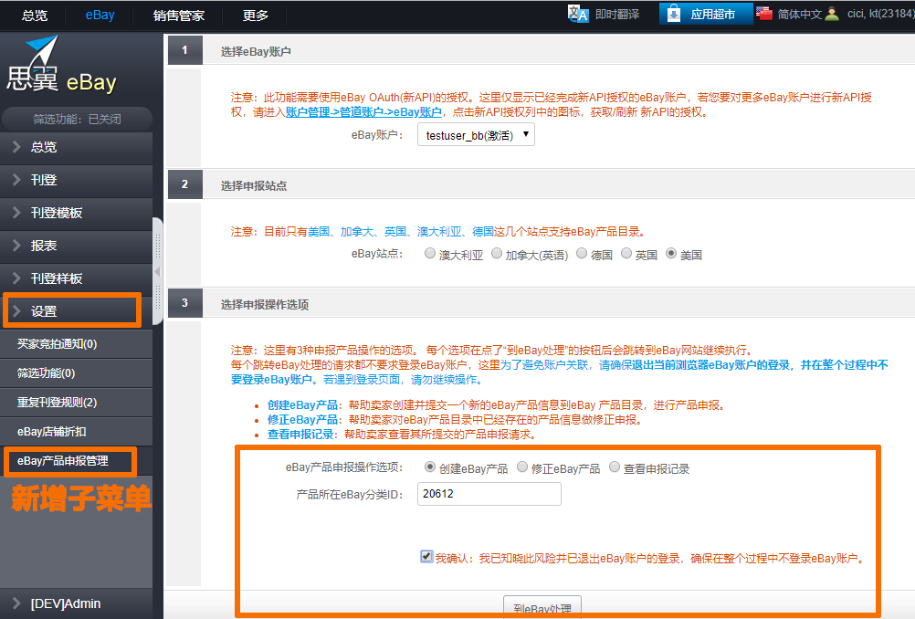
Task: Open the 总览 top menu
Action: point(35,16)
